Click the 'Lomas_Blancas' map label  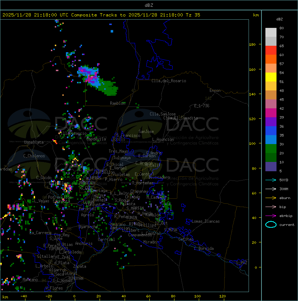[x=206, y=221]
